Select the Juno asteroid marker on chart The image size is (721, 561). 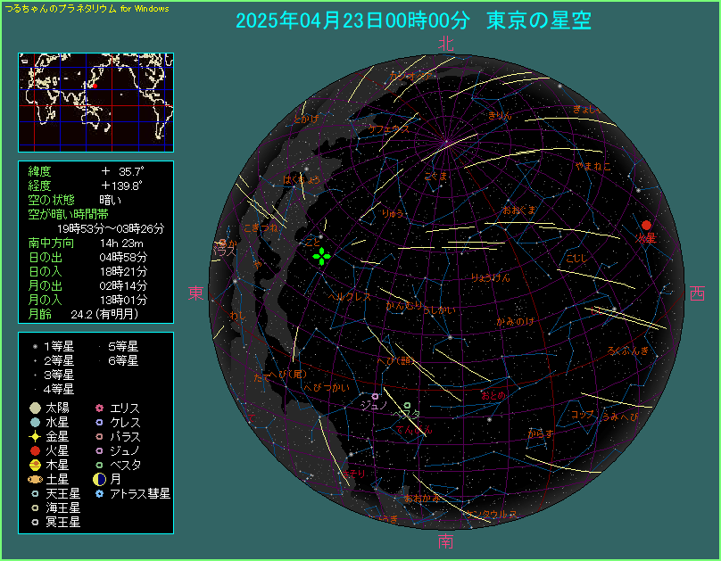click(x=375, y=396)
